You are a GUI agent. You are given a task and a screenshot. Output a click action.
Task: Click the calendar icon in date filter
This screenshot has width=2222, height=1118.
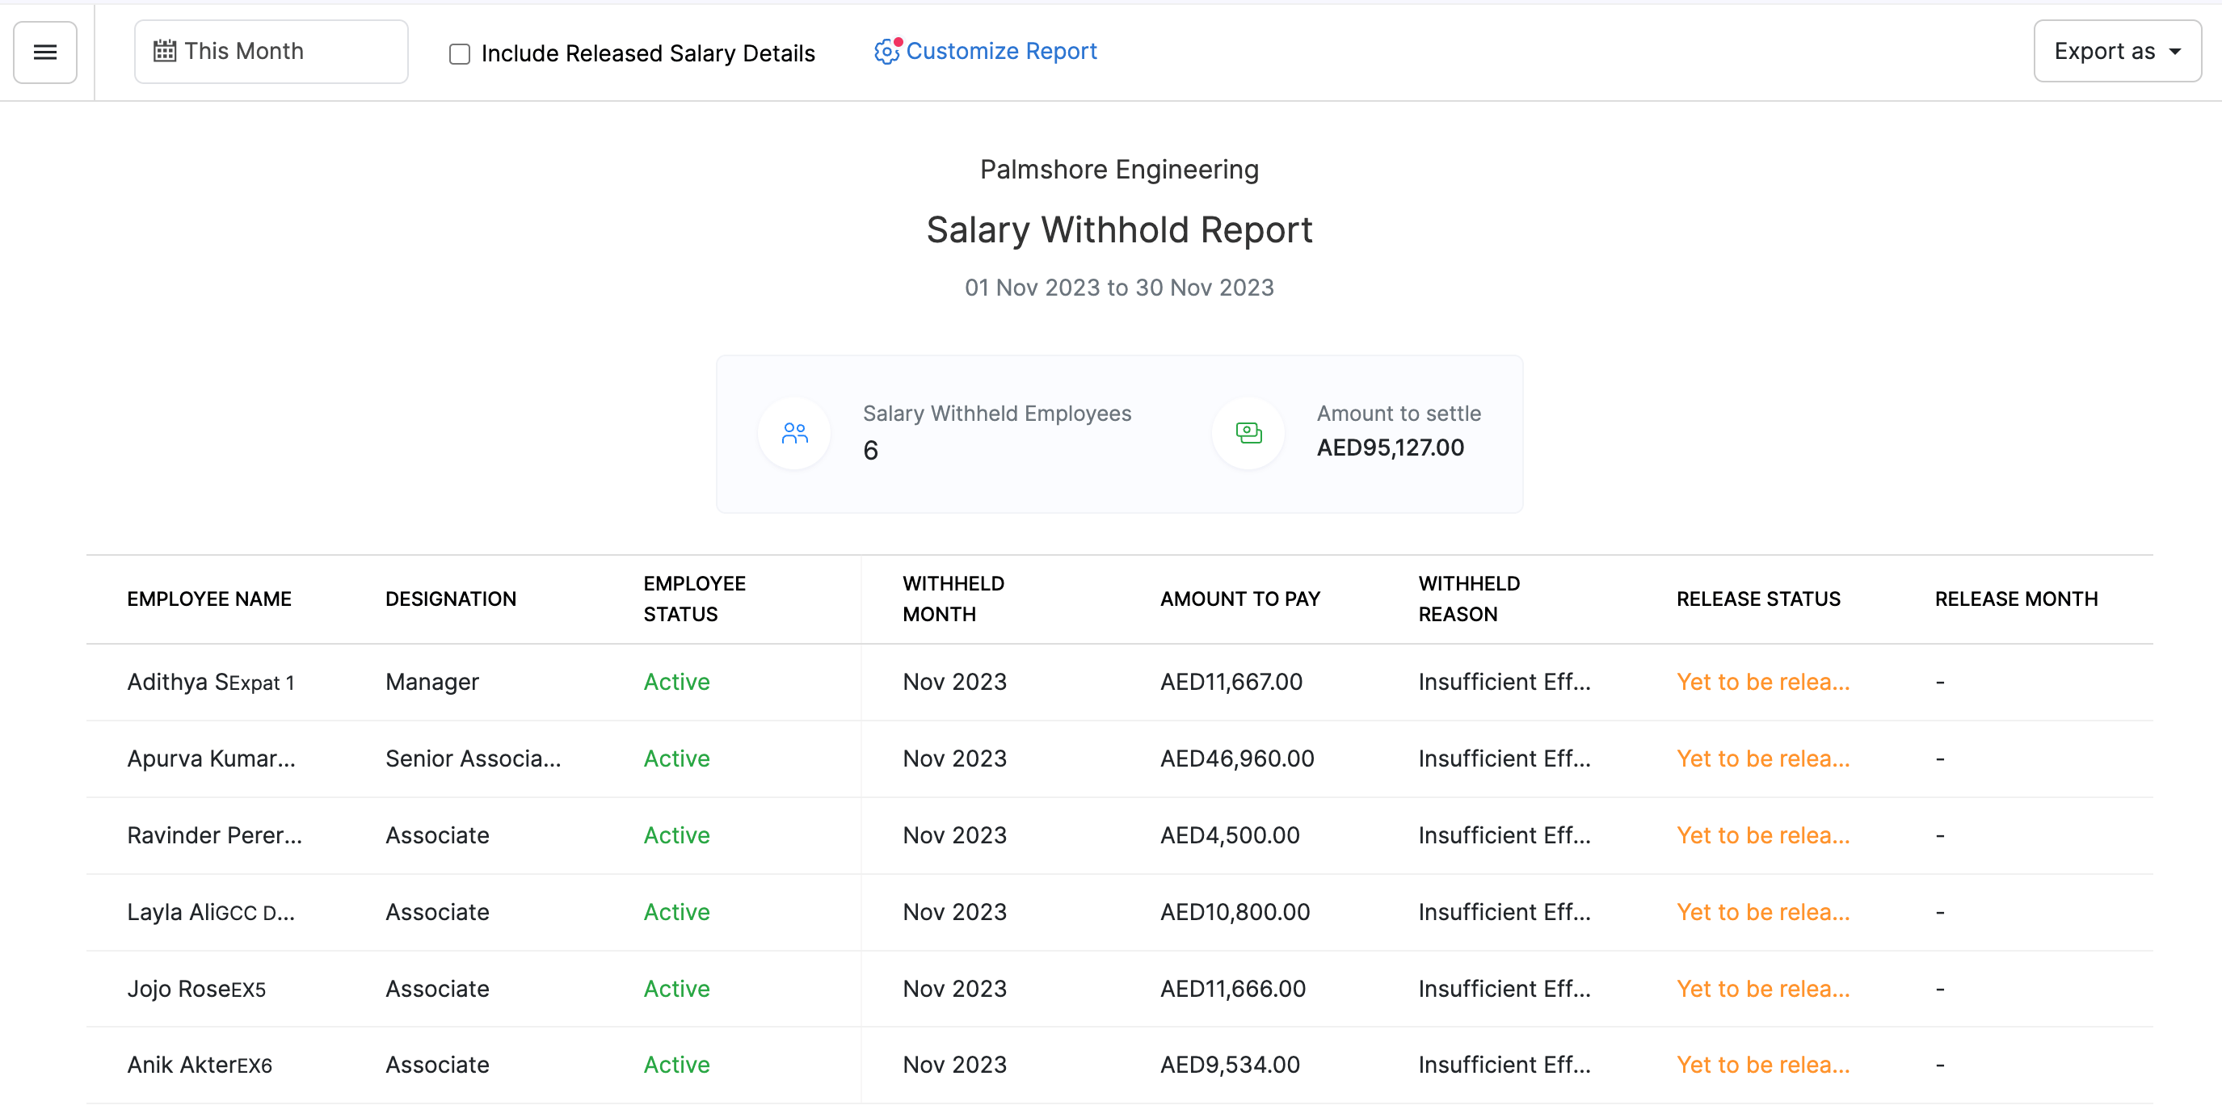[x=164, y=51]
